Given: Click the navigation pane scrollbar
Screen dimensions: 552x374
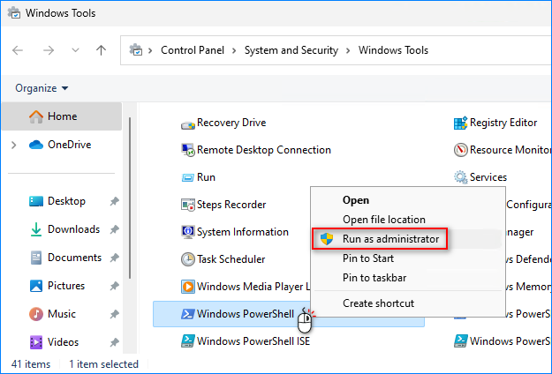Looking at the screenshot, I should tap(130, 198).
